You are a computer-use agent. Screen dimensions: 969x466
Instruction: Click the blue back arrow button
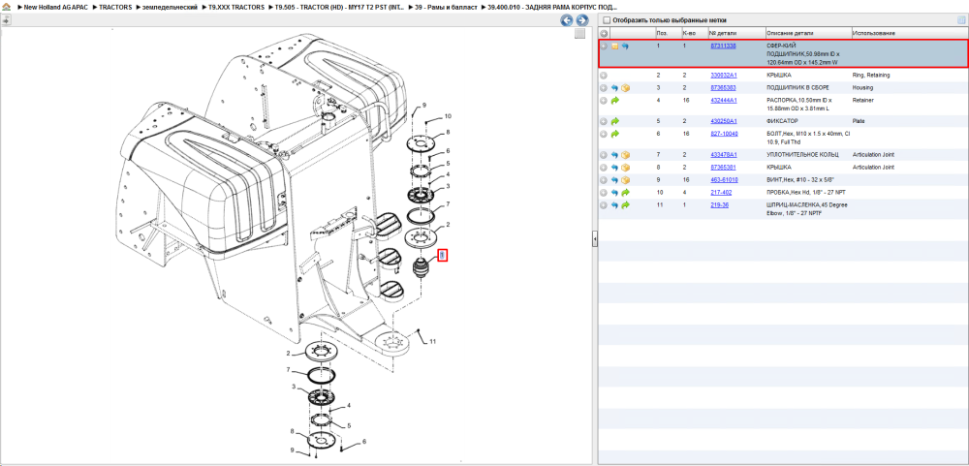[x=566, y=20]
